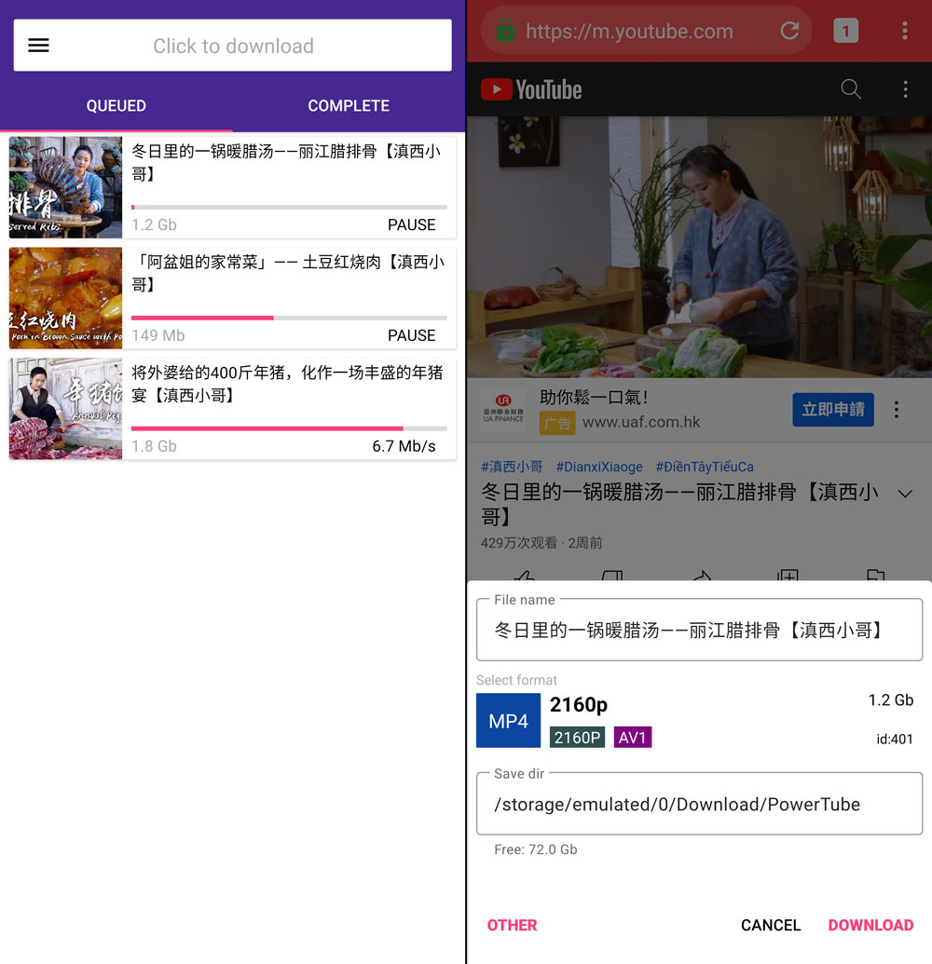The image size is (932, 964).
Task: Click the YouTube video player
Action: (x=699, y=247)
